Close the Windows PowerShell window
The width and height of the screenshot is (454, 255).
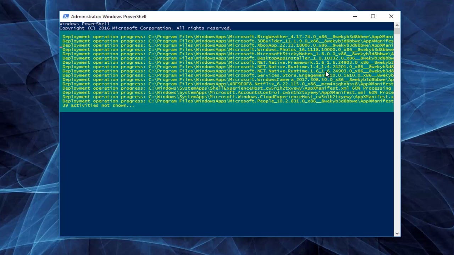(391, 16)
